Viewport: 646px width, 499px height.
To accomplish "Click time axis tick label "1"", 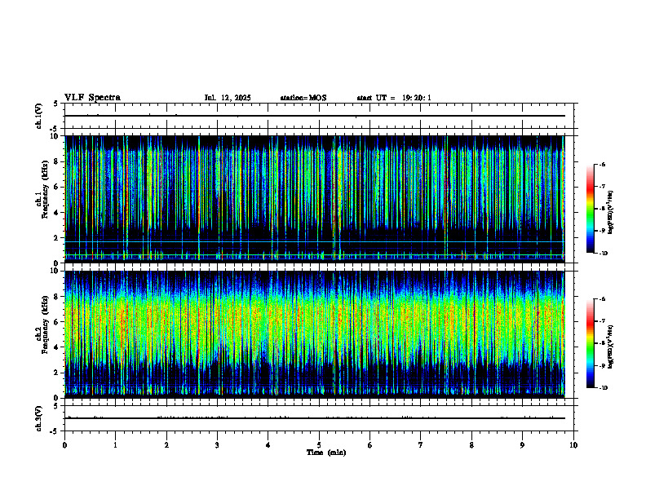I will click(x=115, y=445).
